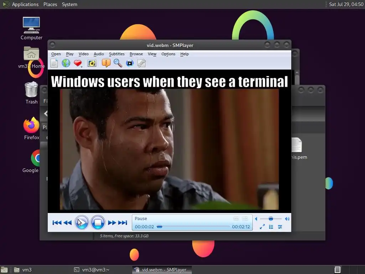Open the Audio menu
Screen dimensions: 365x274
[99, 54]
